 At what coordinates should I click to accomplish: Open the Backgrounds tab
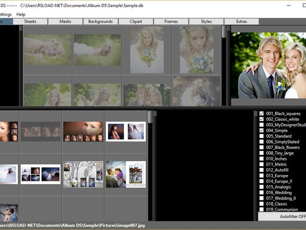101,21
